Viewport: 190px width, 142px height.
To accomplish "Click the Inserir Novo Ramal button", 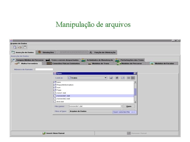I will (x=53, y=133).
